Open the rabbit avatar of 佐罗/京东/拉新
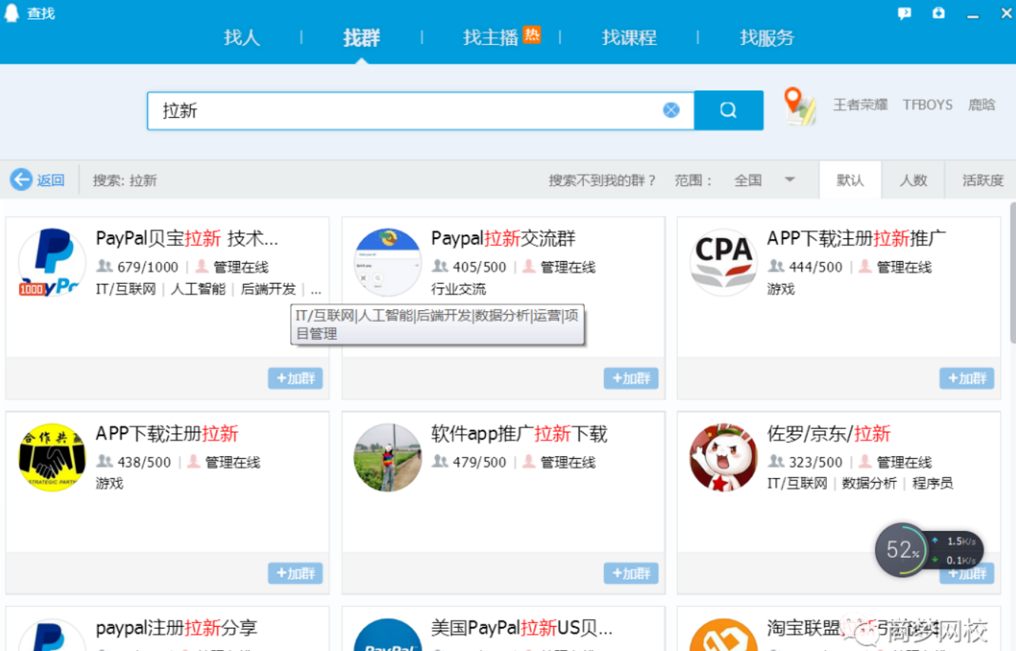Viewport: 1016px width, 651px height. point(723,457)
